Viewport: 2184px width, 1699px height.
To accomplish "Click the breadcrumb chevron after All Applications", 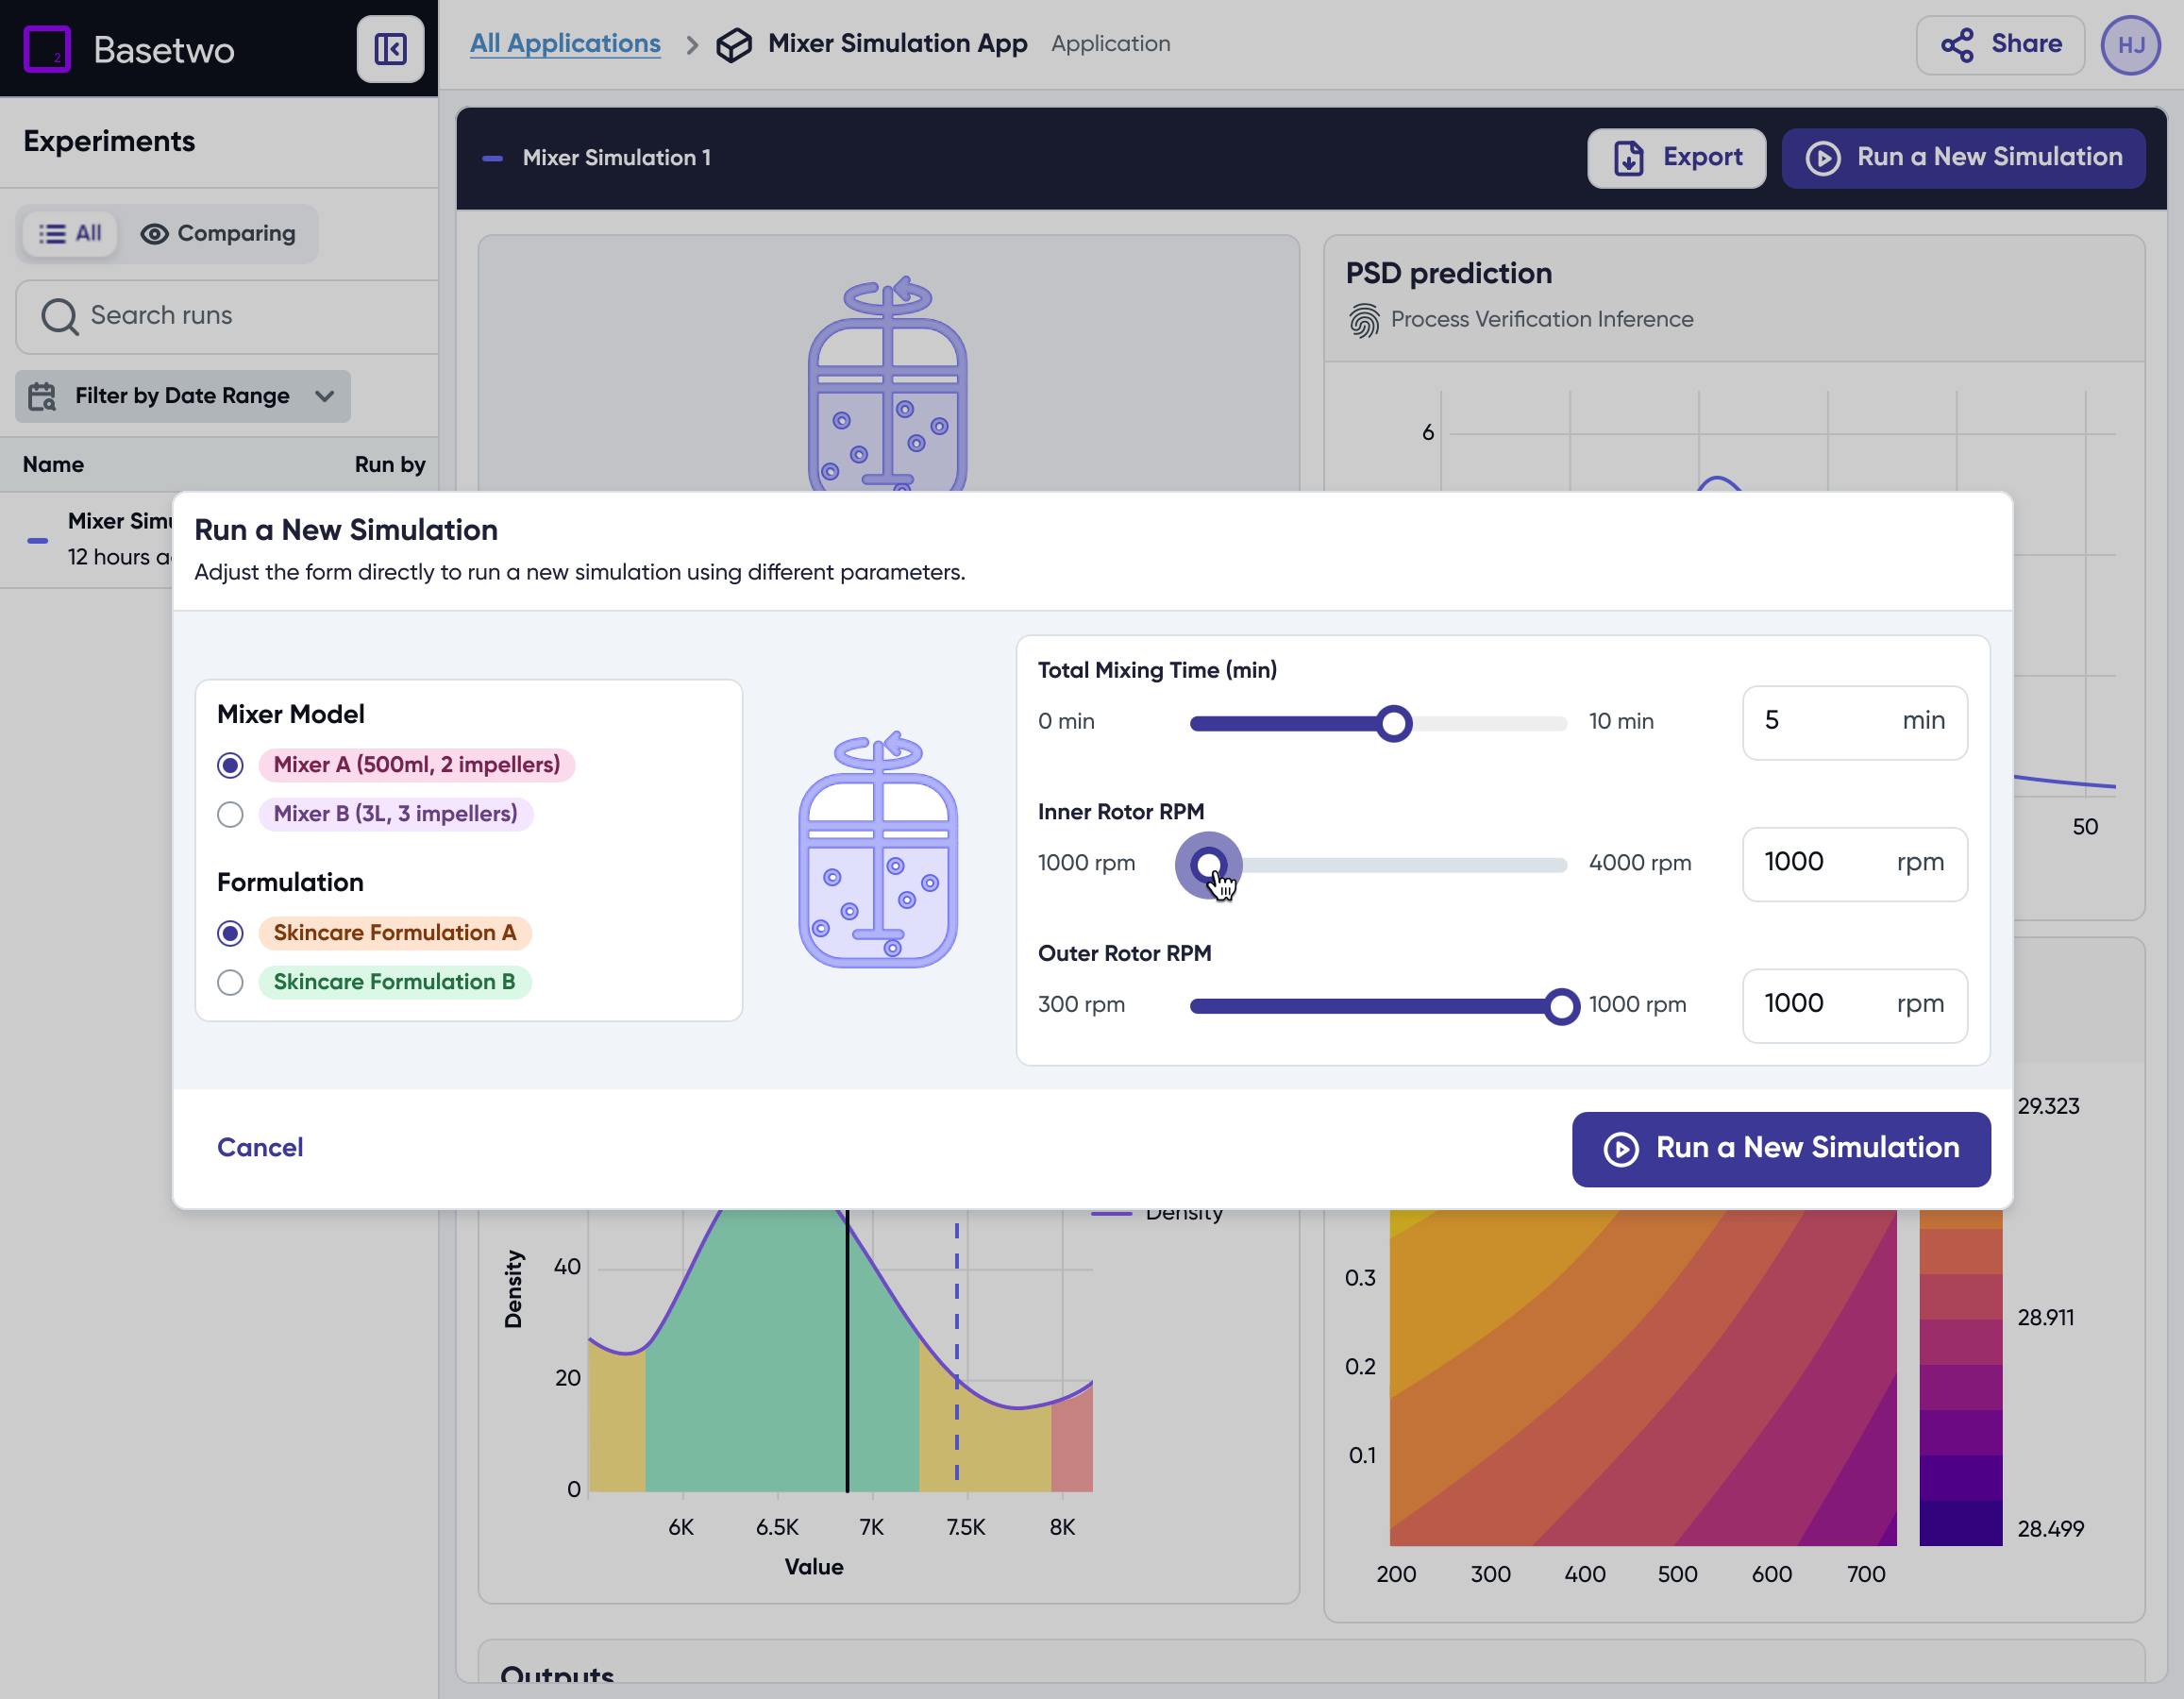I will pos(691,45).
